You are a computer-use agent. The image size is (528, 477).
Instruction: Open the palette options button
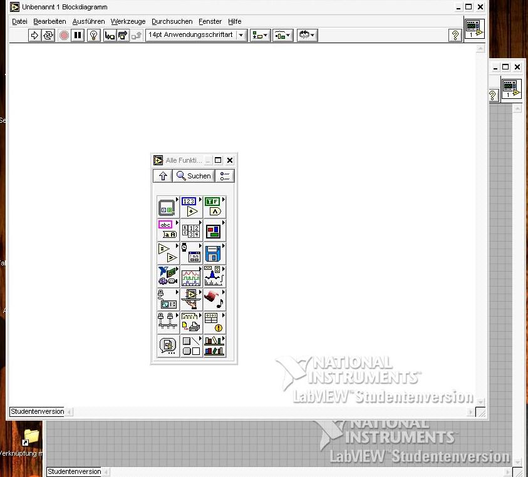point(225,176)
